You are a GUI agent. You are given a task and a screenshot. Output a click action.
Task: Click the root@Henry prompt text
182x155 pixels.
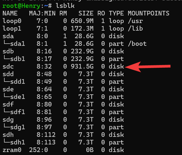[21, 6]
